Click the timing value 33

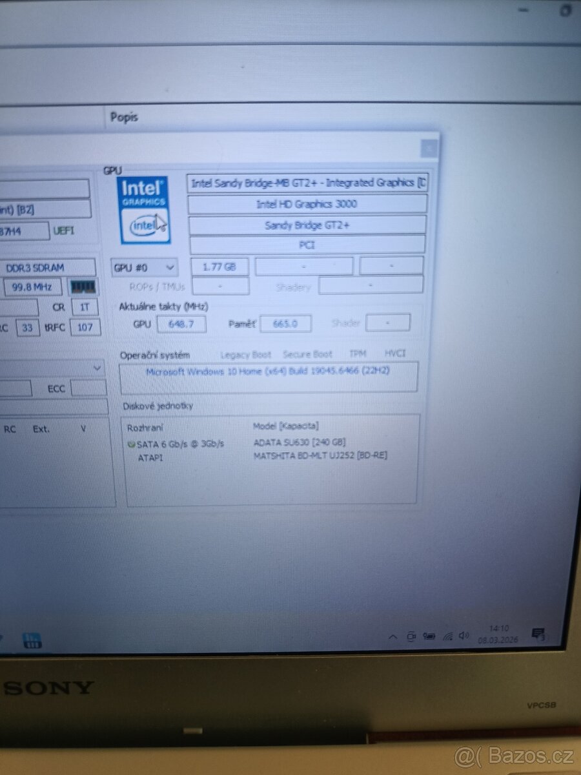click(x=28, y=327)
